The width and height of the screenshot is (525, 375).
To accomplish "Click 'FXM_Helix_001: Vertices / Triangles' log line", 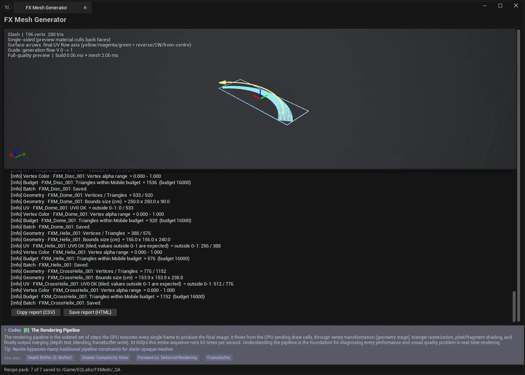I will 81,233.
